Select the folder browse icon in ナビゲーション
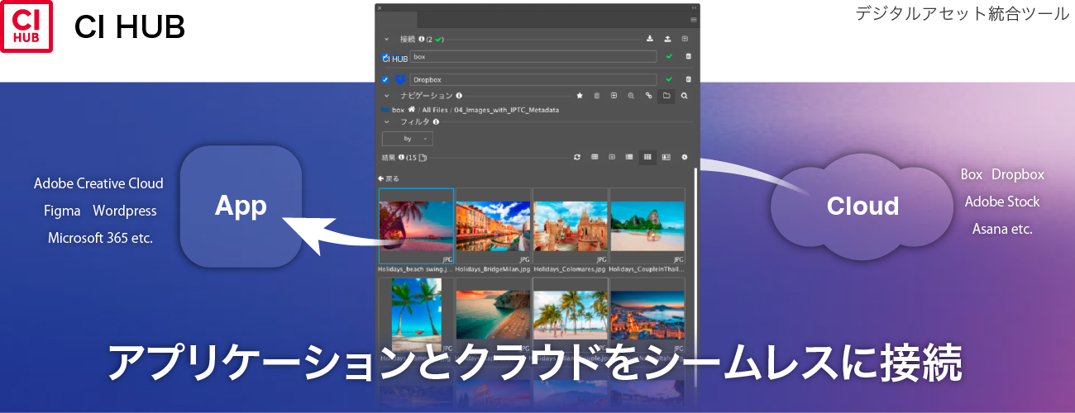Viewport: 1075px width, 413px height. tap(666, 96)
